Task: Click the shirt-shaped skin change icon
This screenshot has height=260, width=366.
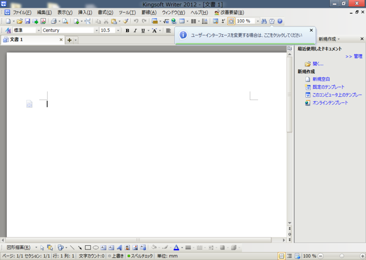Action: pos(272,21)
